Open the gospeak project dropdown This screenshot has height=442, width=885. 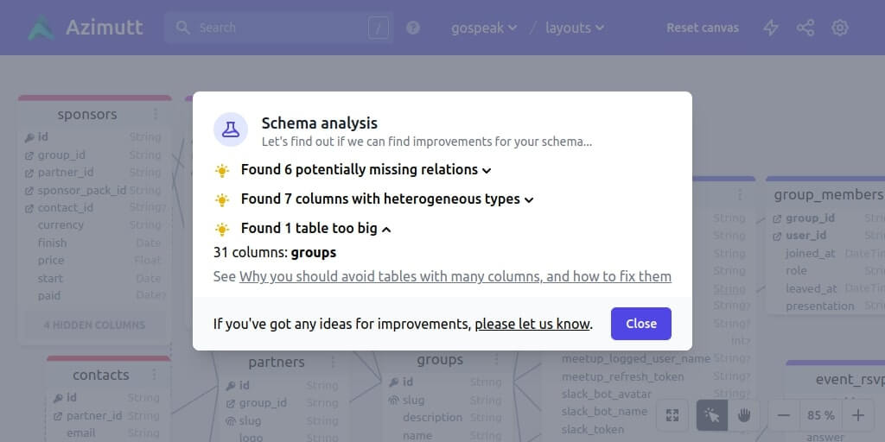(x=484, y=28)
